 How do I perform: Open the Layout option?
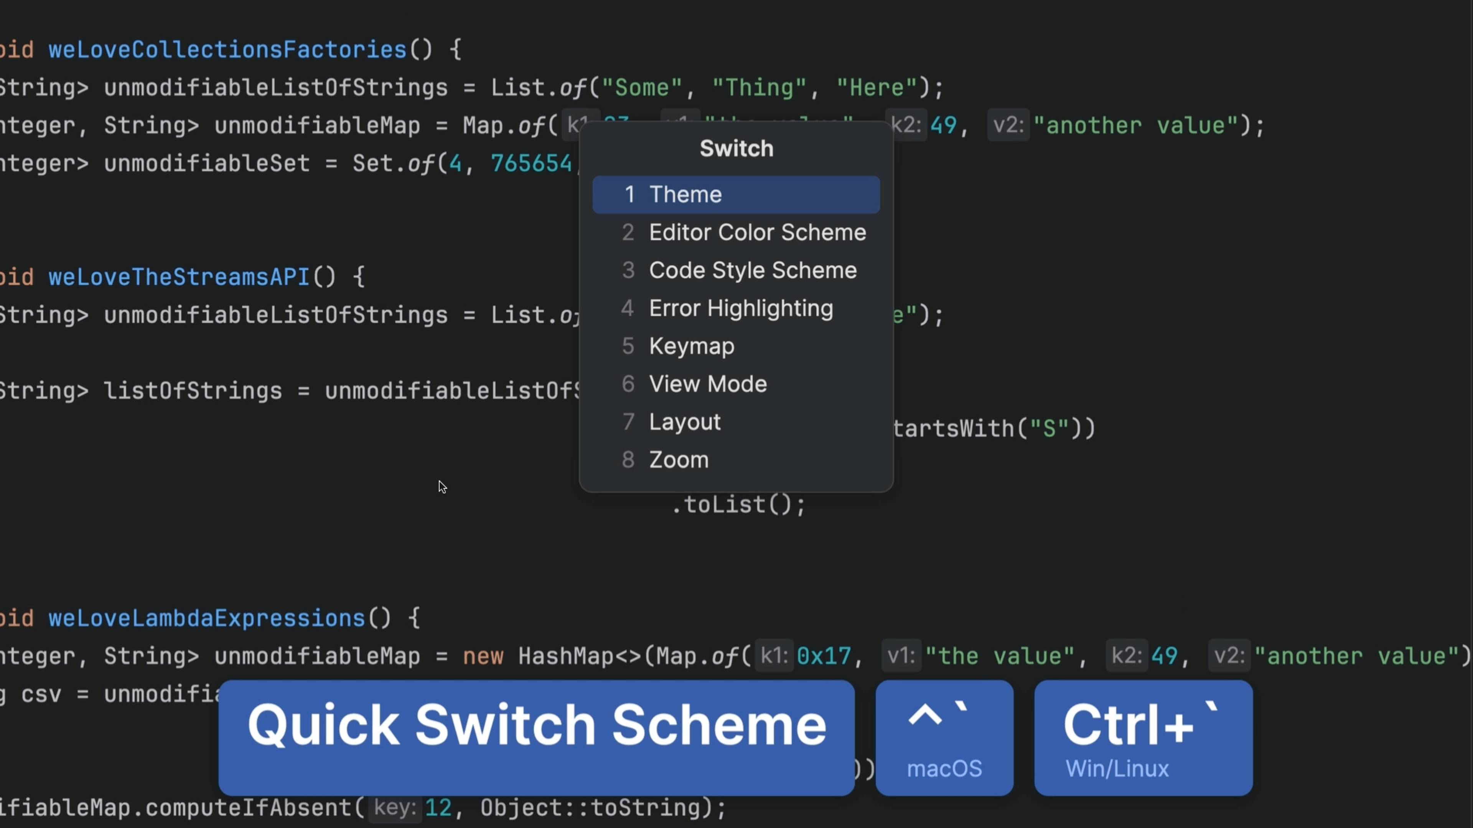point(684,422)
